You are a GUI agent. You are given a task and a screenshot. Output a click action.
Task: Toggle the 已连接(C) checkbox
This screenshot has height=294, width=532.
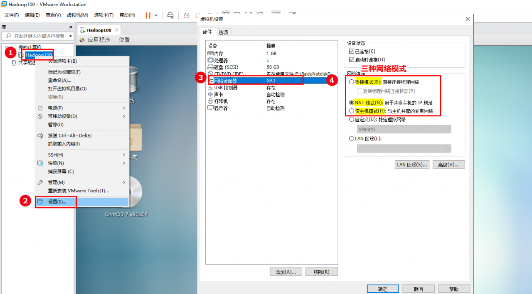point(352,51)
